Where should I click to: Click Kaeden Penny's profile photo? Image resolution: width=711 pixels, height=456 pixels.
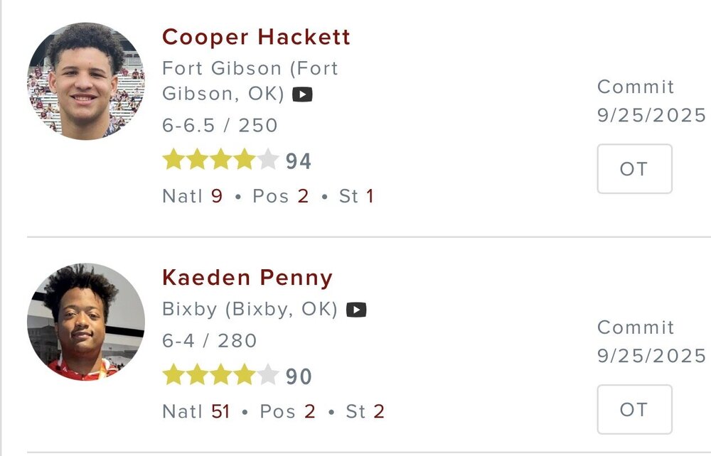click(85, 322)
